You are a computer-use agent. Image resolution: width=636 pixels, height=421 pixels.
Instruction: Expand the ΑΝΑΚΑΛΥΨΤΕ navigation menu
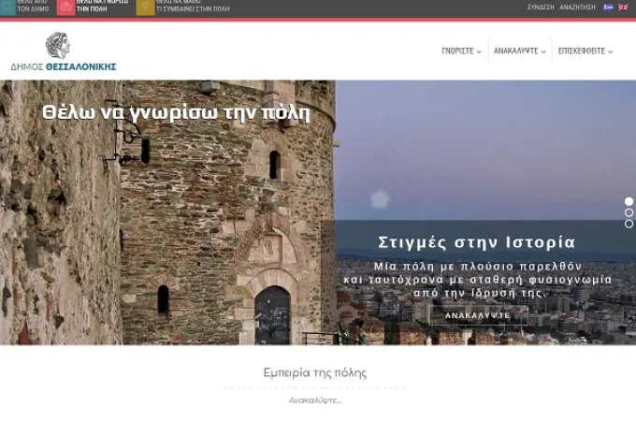click(520, 51)
